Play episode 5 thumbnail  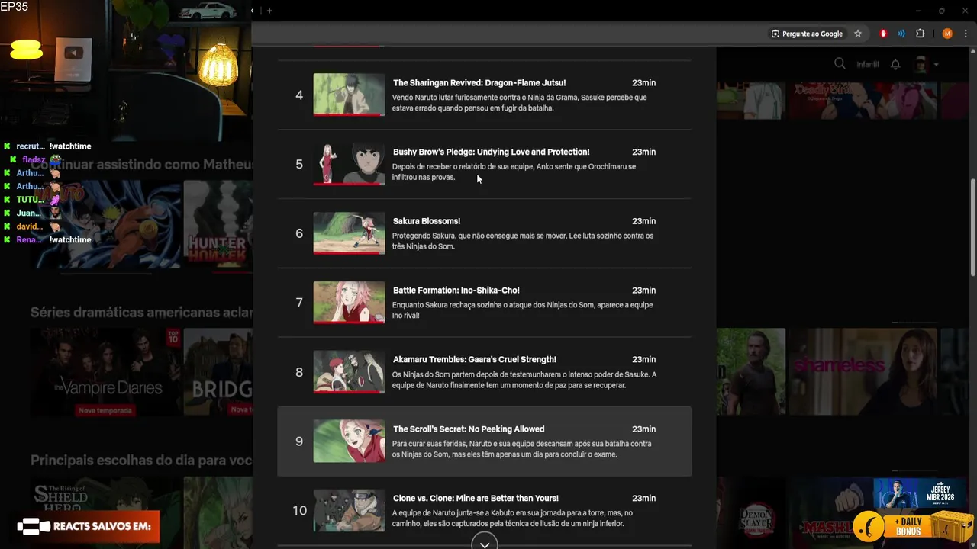pos(349,164)
